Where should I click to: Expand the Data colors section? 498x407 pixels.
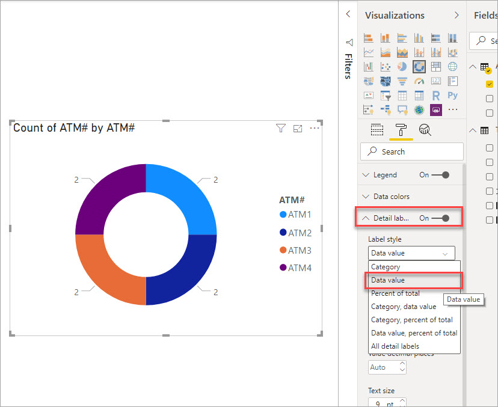(366, 197)
